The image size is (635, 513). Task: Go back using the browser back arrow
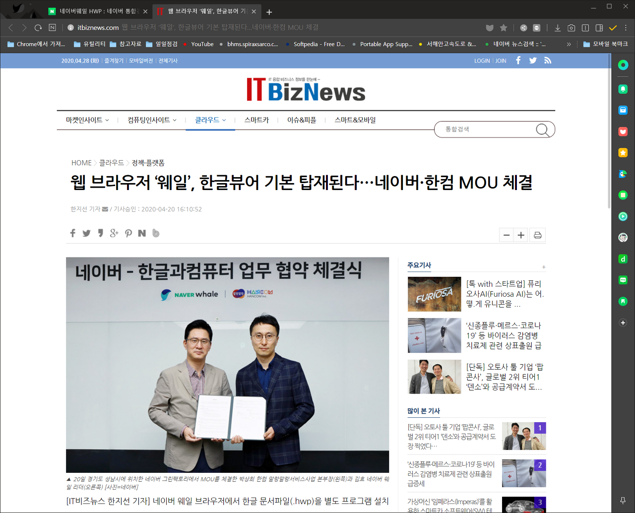[11, 28]
